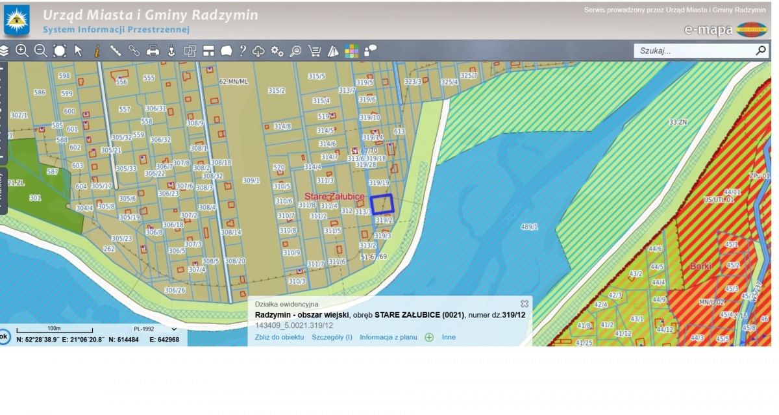Click the help question mark icon
The height and width of the screenshot is (415, 779).
[x=243, y=51]
